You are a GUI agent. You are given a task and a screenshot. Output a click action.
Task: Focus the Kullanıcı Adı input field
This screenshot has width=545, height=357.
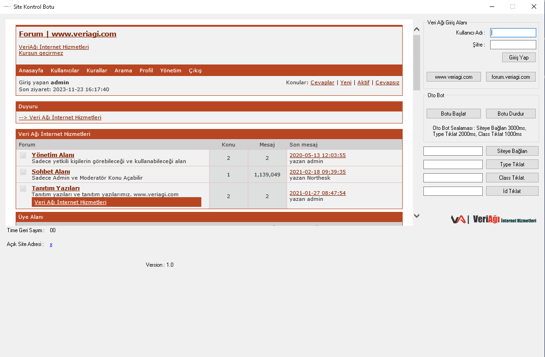513,33
